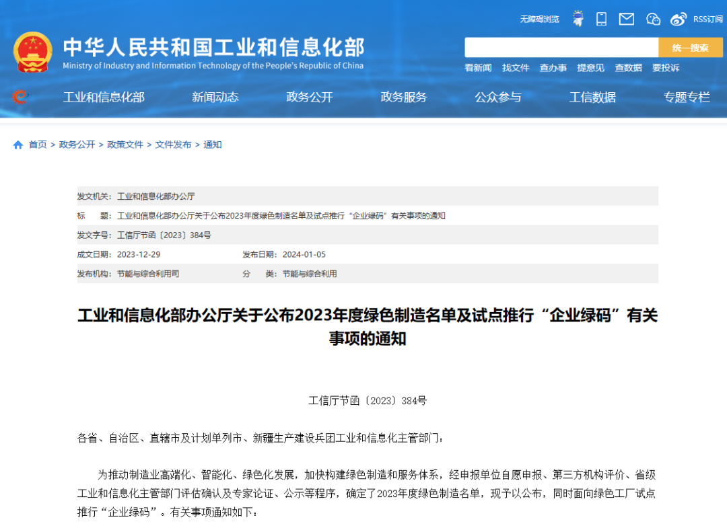Click issuing authority value 工业和信息化部办公厅
Viewport: 727px width, 530px height.
pos(155,196)
